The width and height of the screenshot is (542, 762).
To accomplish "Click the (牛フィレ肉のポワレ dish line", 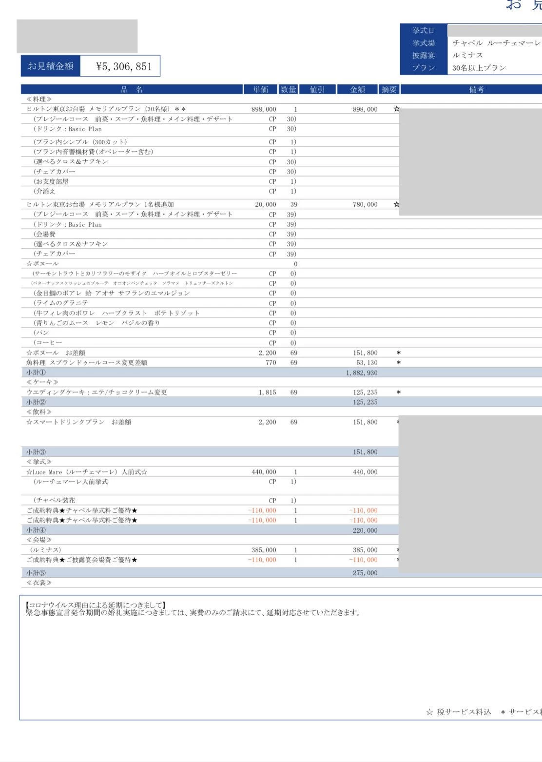I will [x=116, y=313].
